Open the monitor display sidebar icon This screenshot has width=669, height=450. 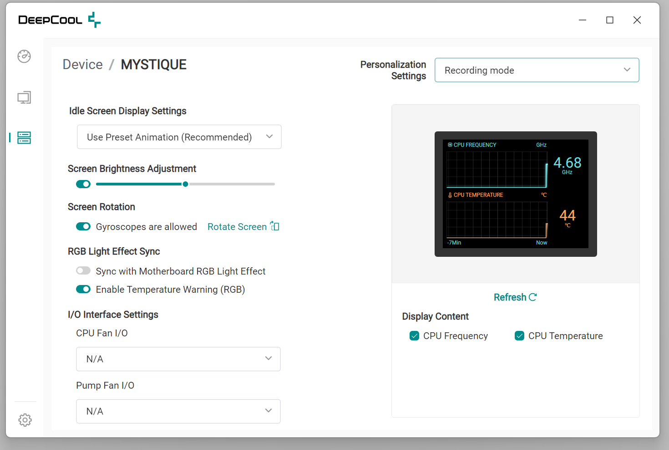pos(24,97)
